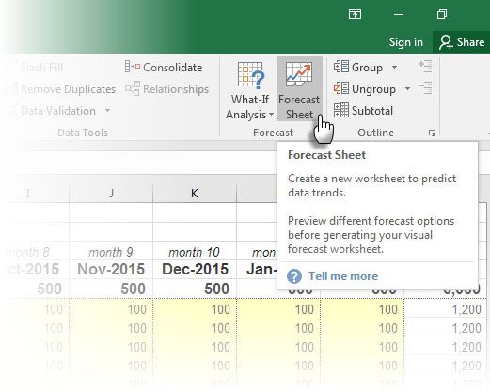Open the Outline dialog launcher
Viewport: 490px width, 391px height.
433,133
